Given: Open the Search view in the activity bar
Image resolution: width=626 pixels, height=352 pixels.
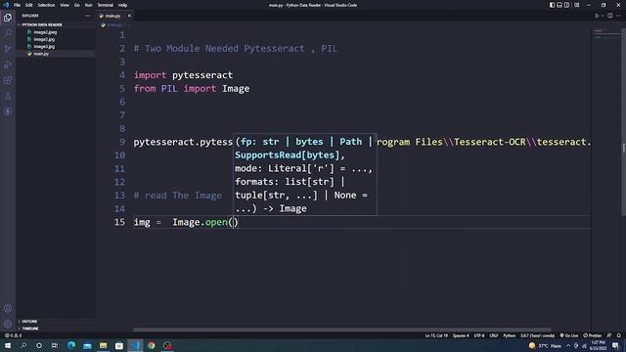Looking at the screenshot, I should pos(8,33).
